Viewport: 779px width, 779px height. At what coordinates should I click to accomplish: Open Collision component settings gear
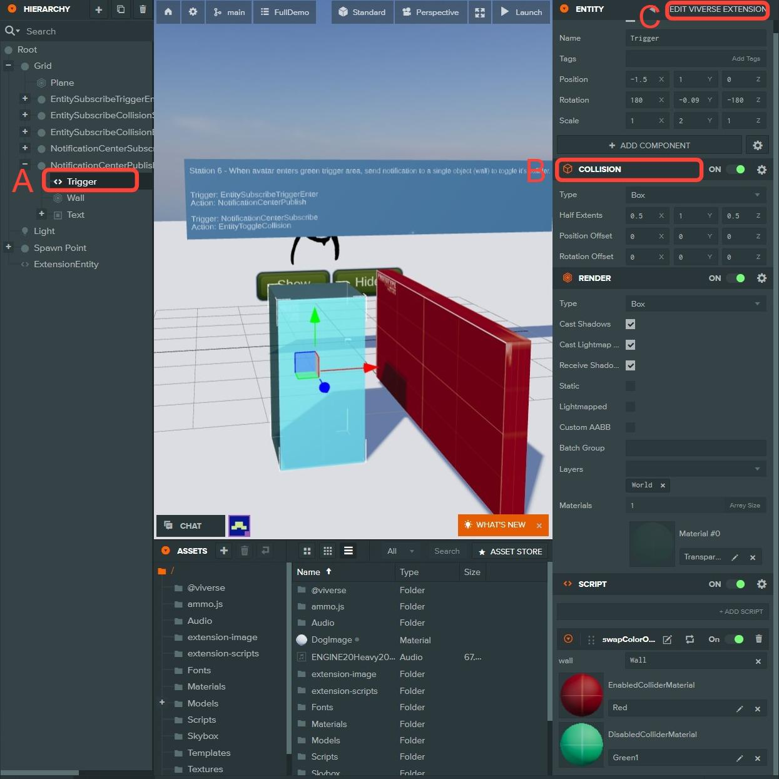click(761, 170)
